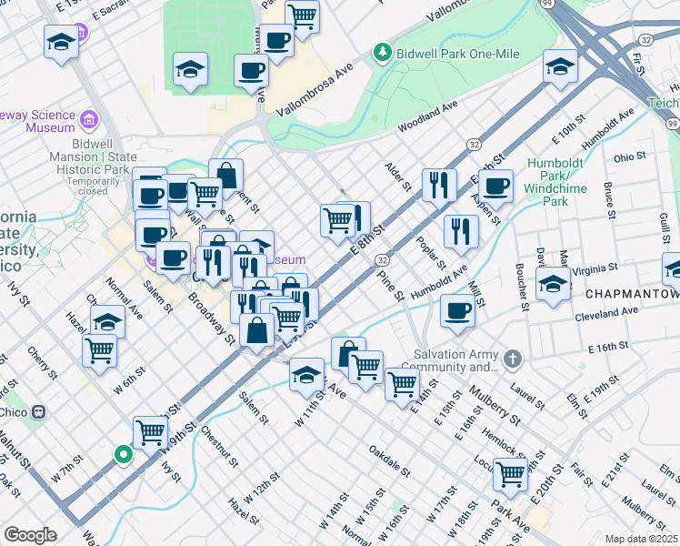The height and width of the screenshot is (546, 680).
Task: Select the restaurant marker near Poplar St
Action: [461, 231]
